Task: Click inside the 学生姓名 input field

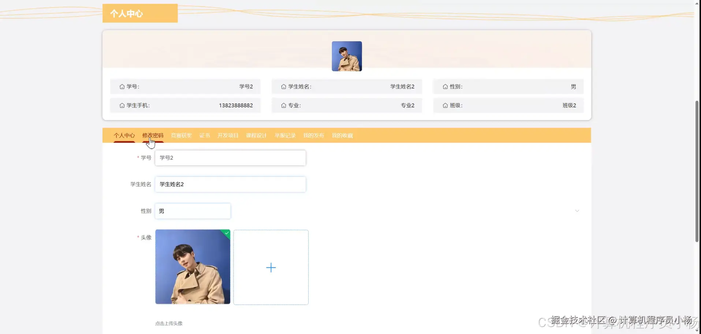Action: click(x=230, y=184)
